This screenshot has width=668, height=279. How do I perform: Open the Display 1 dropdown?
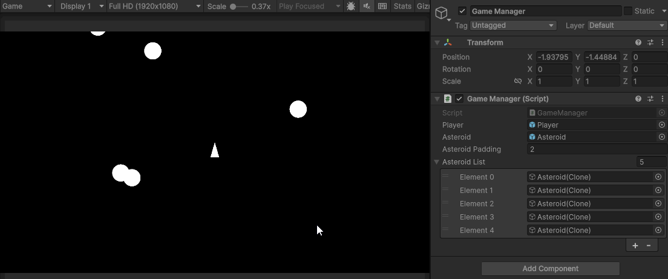point(81,6)
